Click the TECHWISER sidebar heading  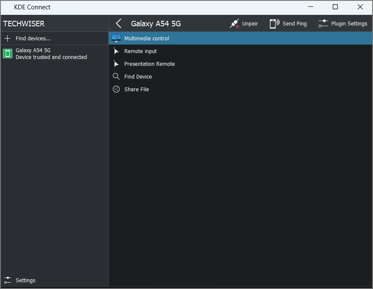coord(24,23)
